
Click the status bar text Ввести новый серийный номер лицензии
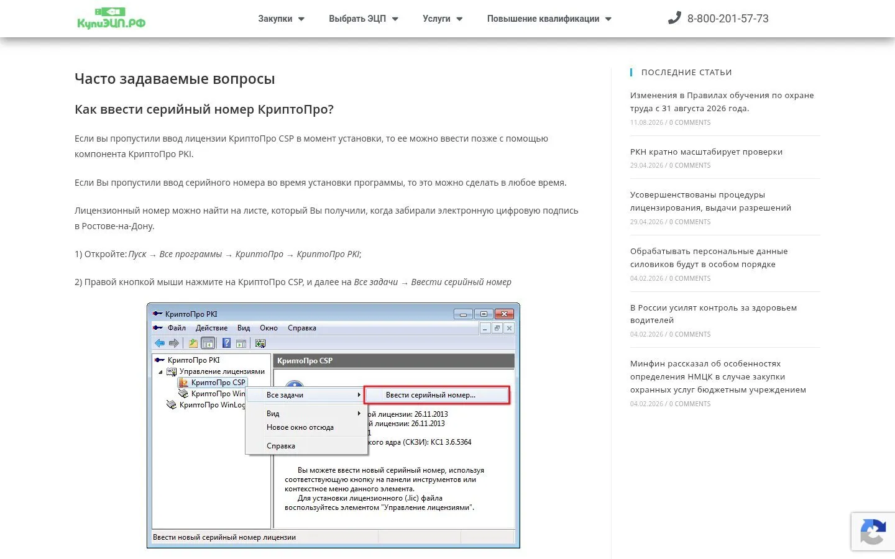[224, 537]
